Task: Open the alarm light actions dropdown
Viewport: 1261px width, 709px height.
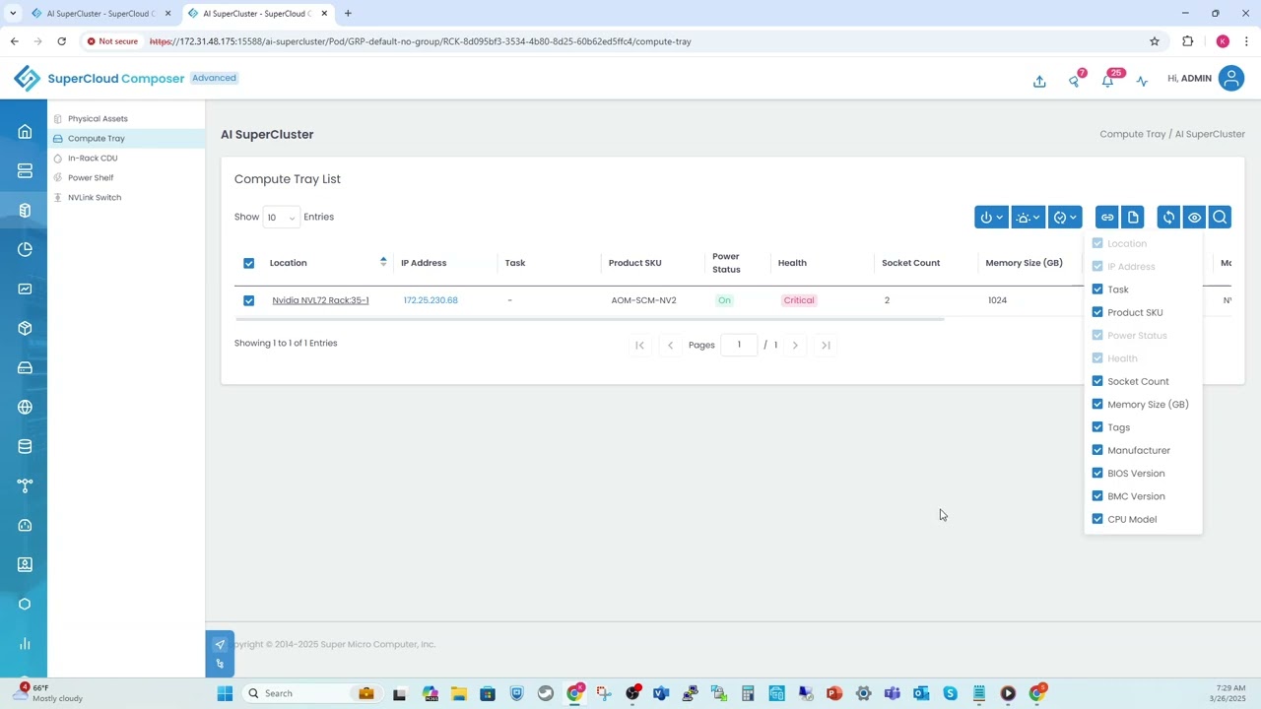Action: point(1028,218)
